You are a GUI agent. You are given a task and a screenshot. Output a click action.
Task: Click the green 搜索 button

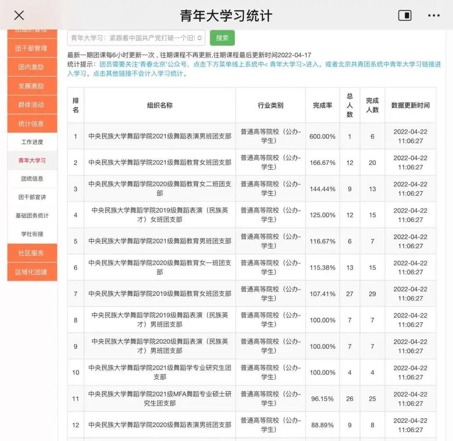(x=222, y=38)
